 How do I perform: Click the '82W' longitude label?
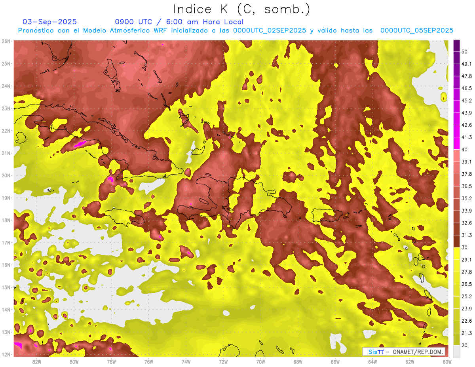36,361
